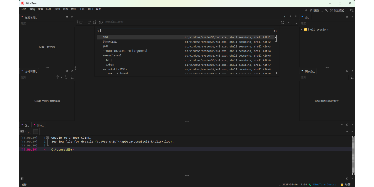Select the 历史命令 panel tab

click(309, 71)
